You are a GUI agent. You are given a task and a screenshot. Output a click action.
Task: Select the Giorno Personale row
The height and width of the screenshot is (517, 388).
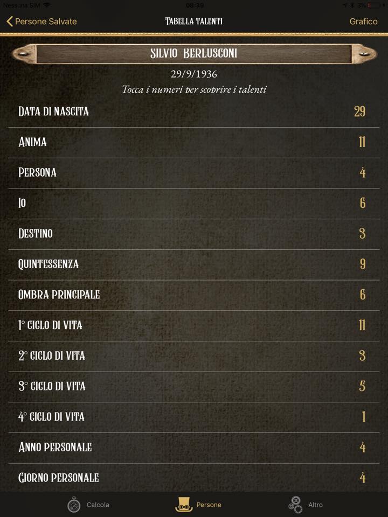click(x=194, y=478)
